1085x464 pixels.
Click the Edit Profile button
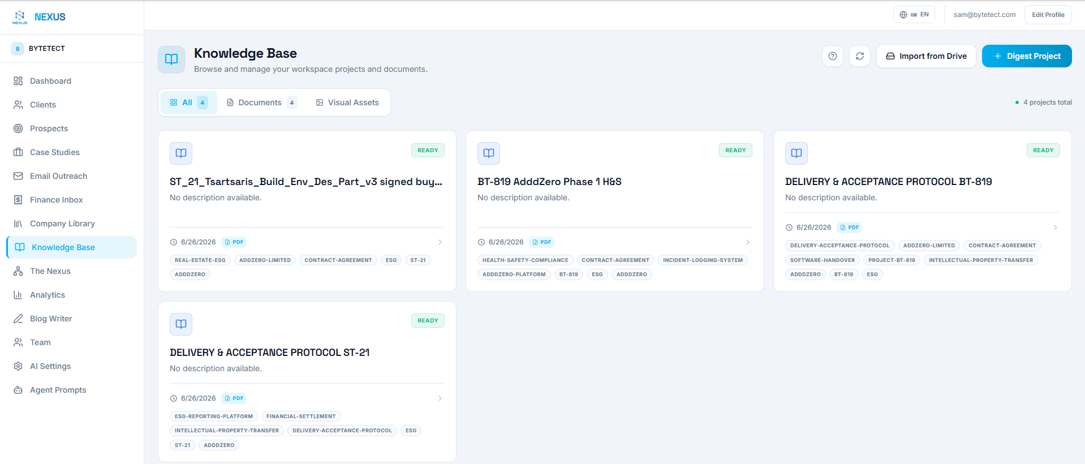(x=1048, y=15)
